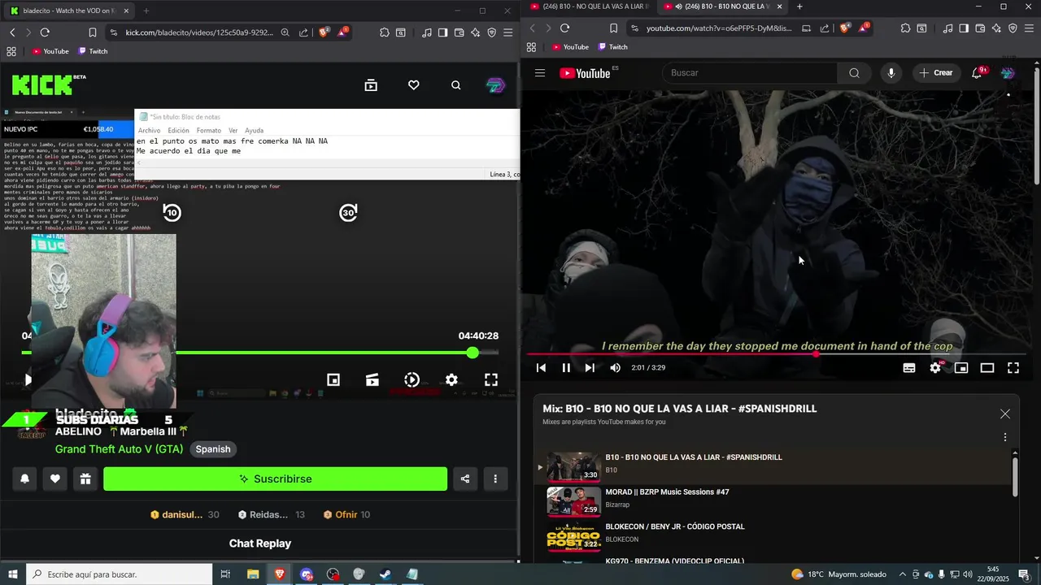Viewport: 1041px width, 585px height.
Task: Open YouTube player settings gear
Action: (x=935, y=368)
